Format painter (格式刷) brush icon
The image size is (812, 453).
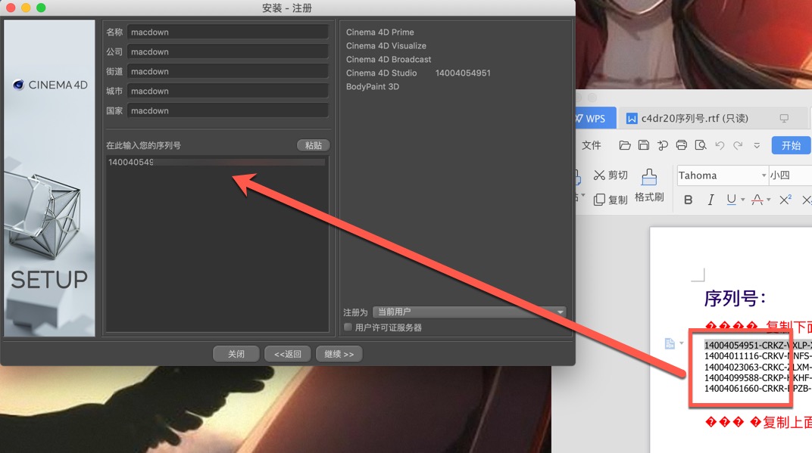[649, 178]
